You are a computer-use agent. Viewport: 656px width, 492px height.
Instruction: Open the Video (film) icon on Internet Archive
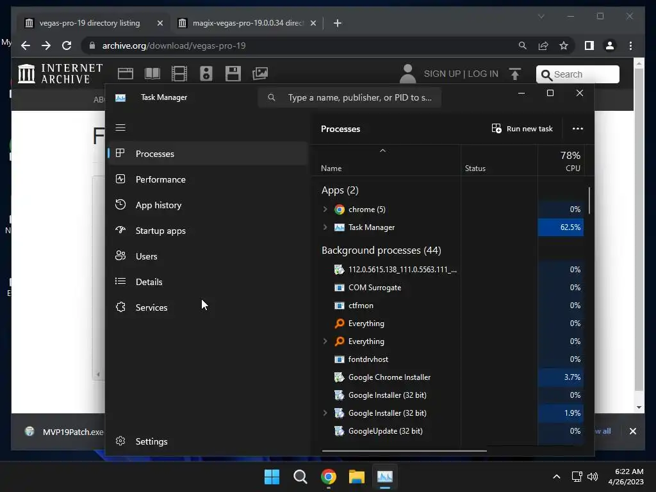tap(179, 74)
